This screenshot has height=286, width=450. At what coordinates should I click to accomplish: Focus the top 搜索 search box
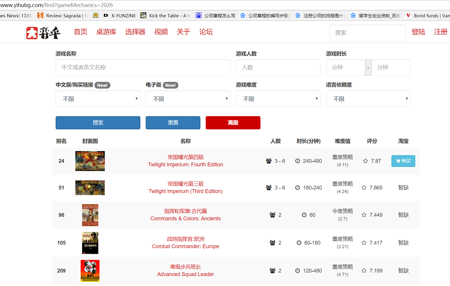coord(368,33)
